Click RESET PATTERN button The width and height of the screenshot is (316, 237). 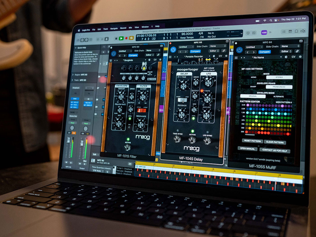[x=252, y=141]
